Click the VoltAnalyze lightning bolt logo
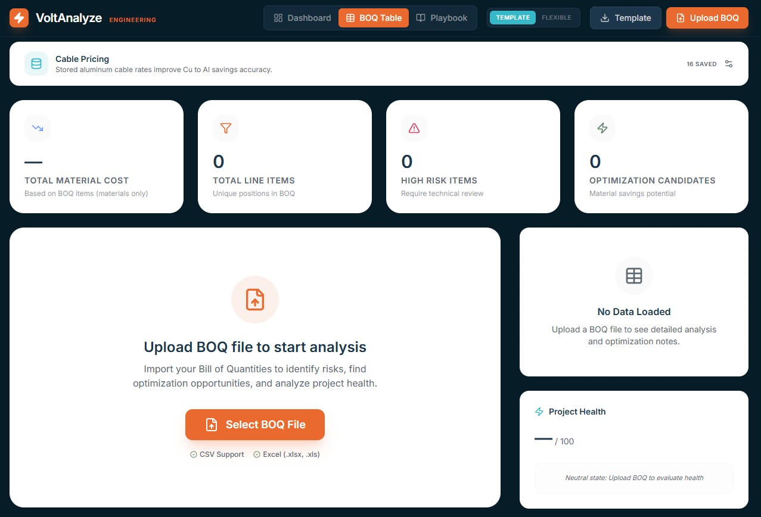The width and height of the screenshot is (761, 517). 19,18
